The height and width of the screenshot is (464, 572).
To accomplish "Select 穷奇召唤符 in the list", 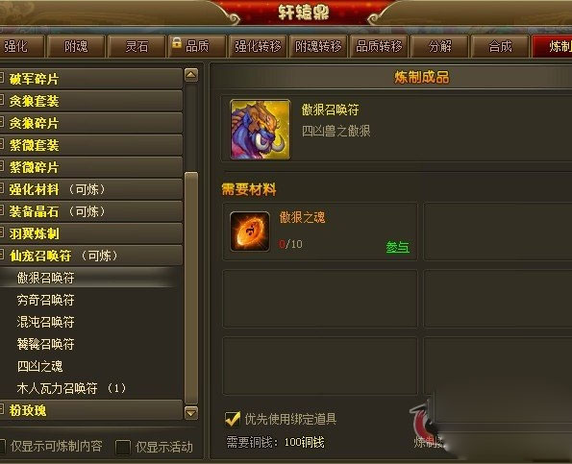I will coord(45,300).
